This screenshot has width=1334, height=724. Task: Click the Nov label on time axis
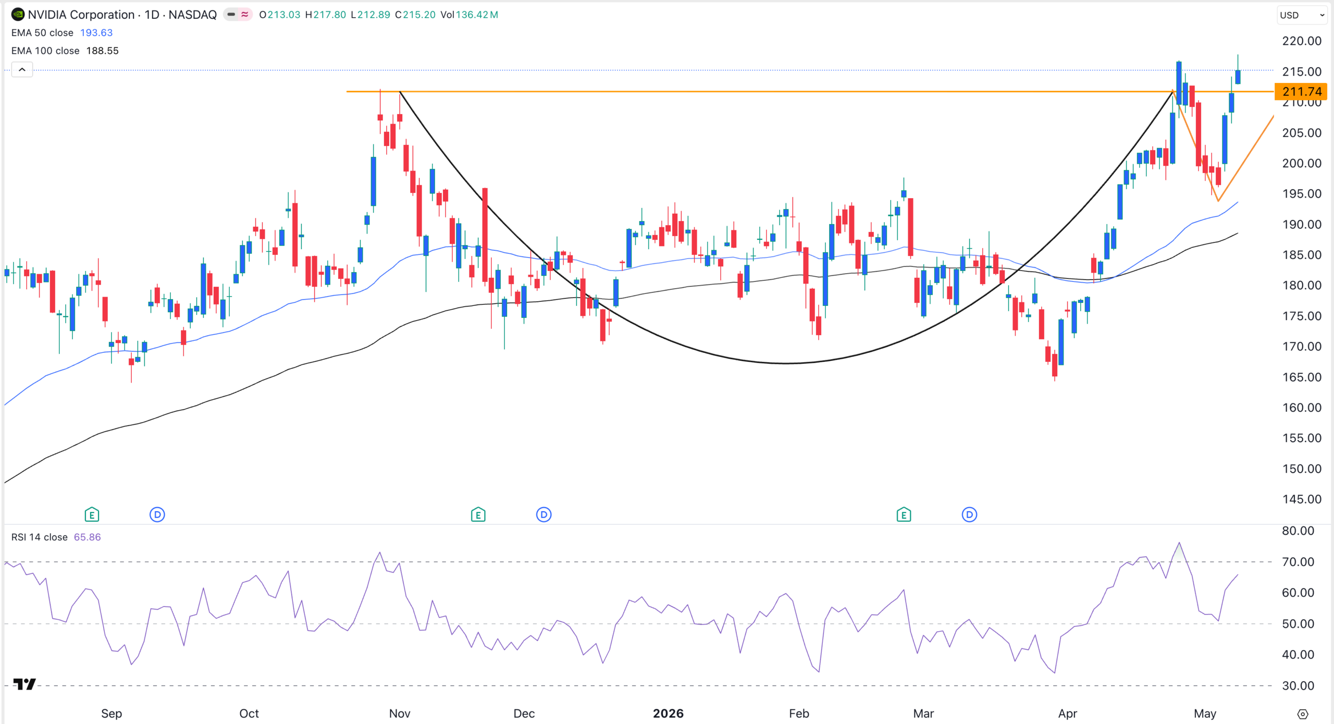[x=400, y=714]
